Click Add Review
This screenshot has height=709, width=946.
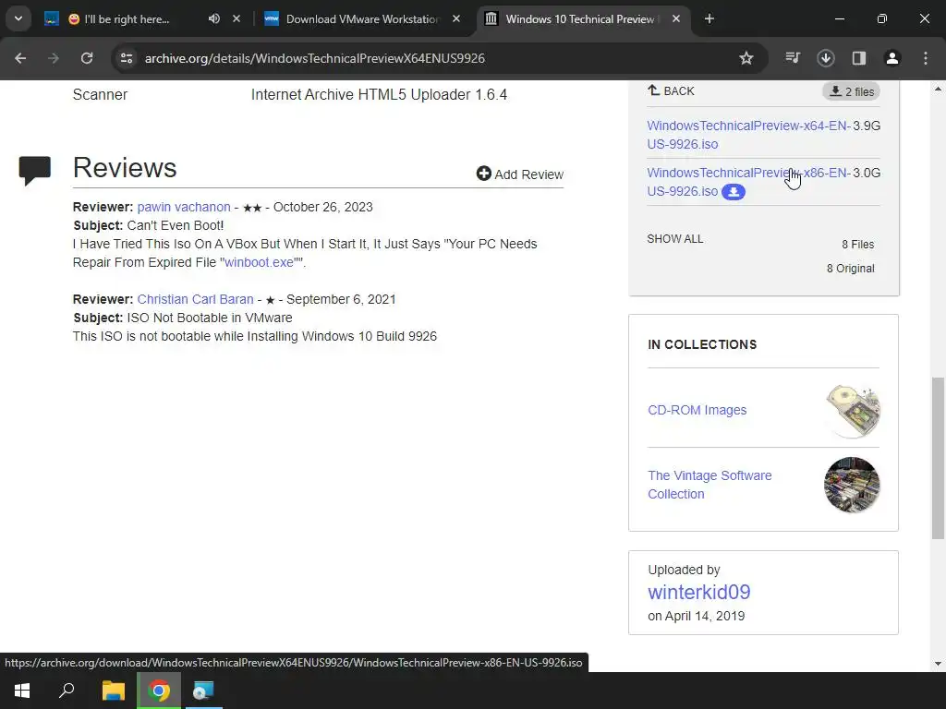tap(520, 174)
